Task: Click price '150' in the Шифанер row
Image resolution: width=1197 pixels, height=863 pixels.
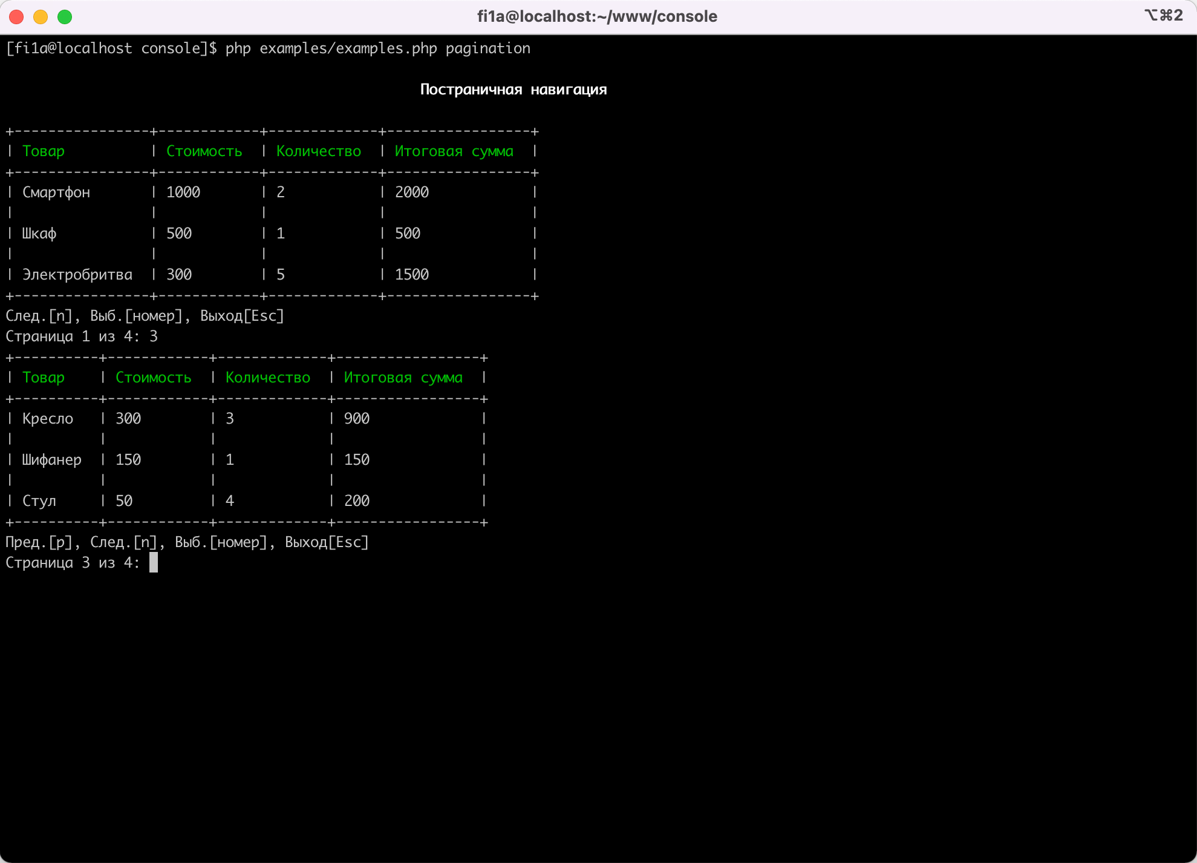Action: click(128, 460)
